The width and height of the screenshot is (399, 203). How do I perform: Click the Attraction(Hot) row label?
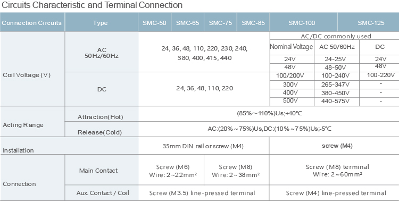coord(101,117)
